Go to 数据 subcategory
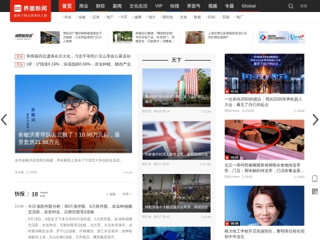Image resolution: width=320 pixels, height=240 pixels. (197, 17)
